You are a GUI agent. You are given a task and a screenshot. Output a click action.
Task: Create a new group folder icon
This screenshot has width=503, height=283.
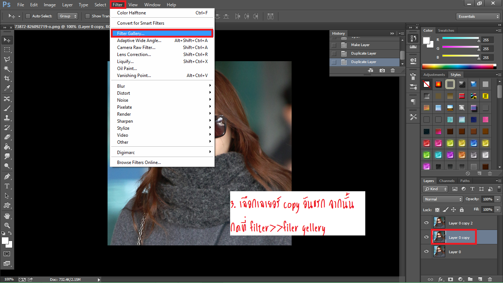(x=470, y=279)
